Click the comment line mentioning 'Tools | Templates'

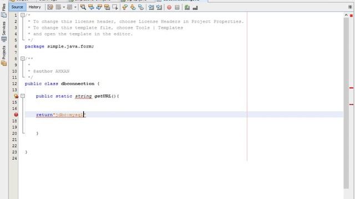point(105,28)
